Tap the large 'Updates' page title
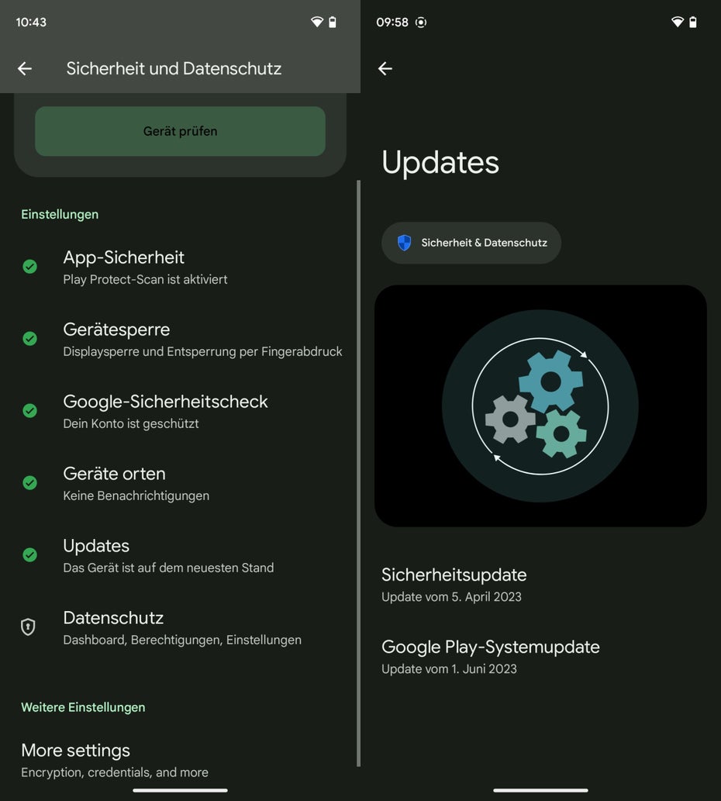The image size is (721, 801). click(440, 162)
